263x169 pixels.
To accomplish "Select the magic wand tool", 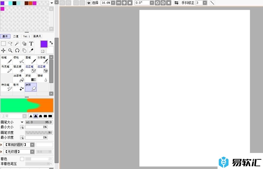I will tap(17, 44).
